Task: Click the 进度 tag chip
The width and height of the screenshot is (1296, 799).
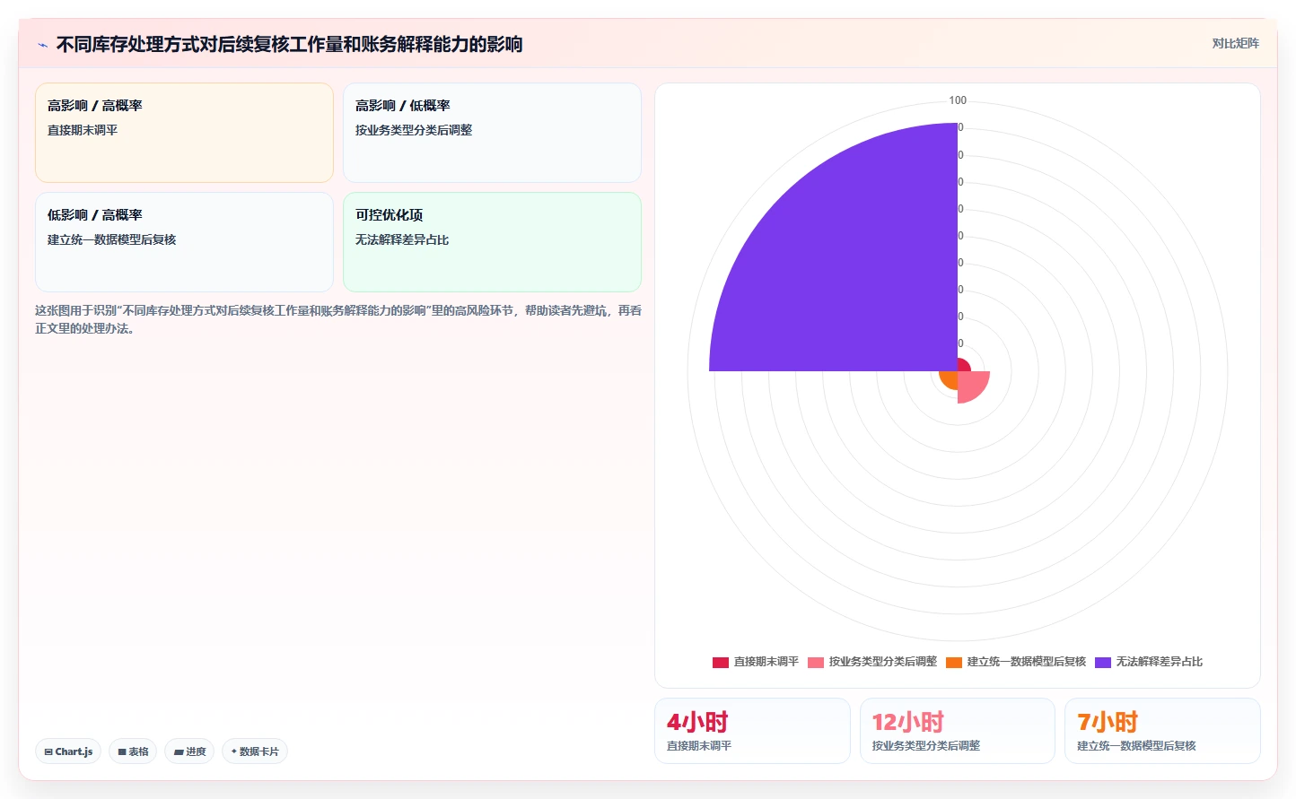Action: tap(189, 751)
